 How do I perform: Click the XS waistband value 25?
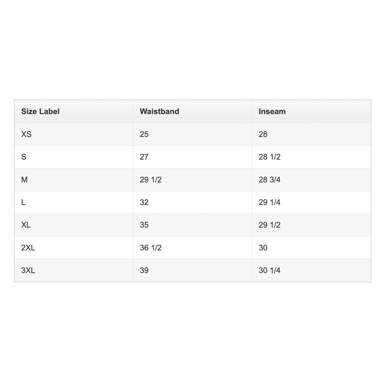(144, 134)
